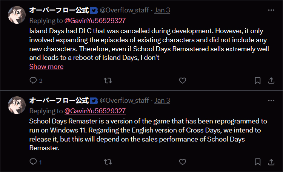283x172 pixels.
Task: Share the Island Days DLC tweet
Action: coord(271,81)
